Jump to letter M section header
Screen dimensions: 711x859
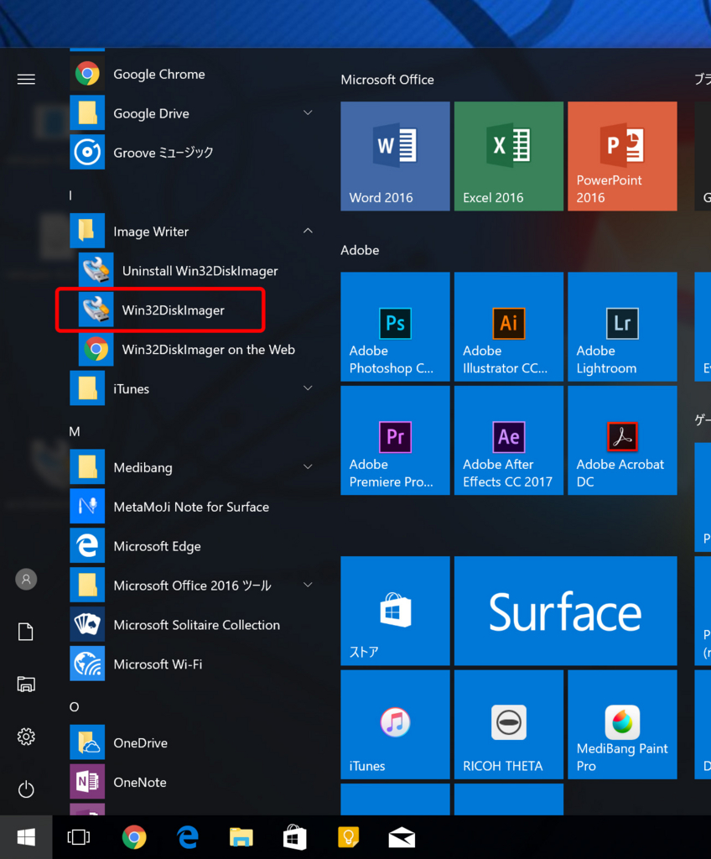pos(75,432)
